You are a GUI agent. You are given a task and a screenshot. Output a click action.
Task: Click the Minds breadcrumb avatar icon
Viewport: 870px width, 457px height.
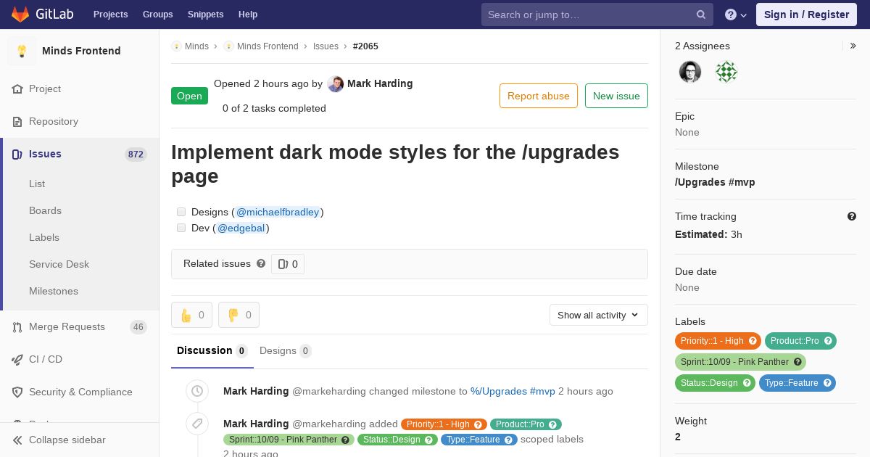[176, 46]
